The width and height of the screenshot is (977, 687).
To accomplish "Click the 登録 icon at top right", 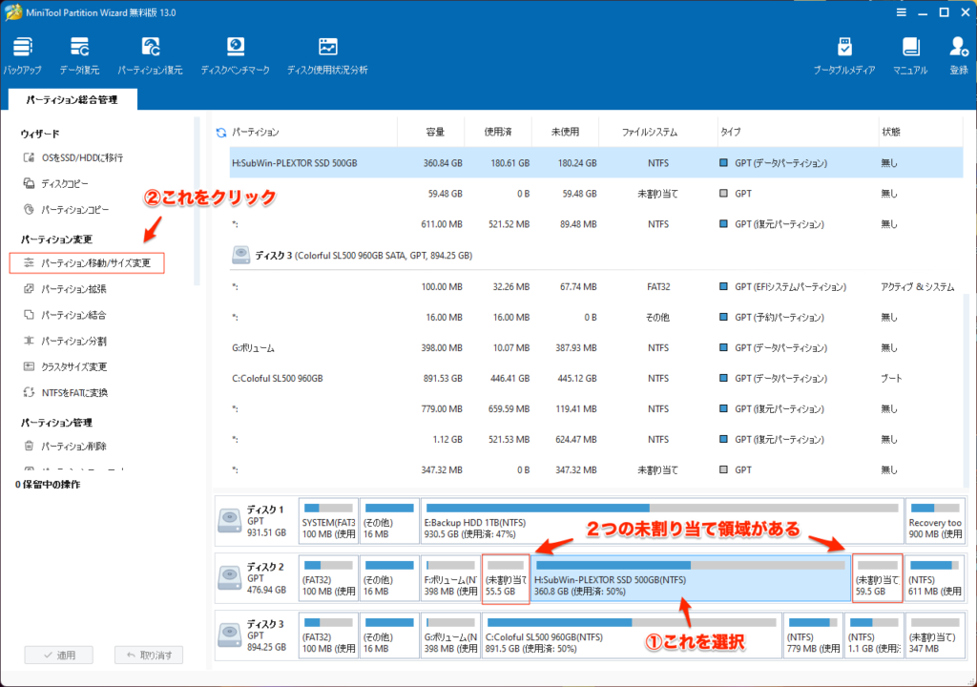I will (x=958, y=48).
